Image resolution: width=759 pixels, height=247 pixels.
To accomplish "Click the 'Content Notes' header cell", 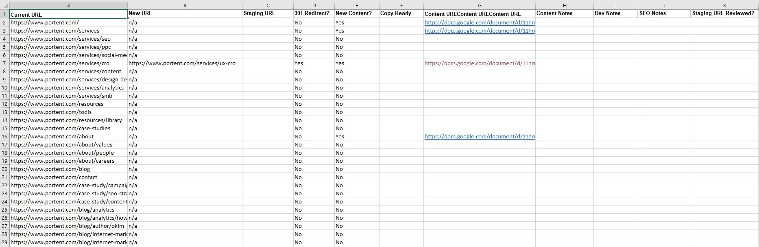I will coord(565,13).
